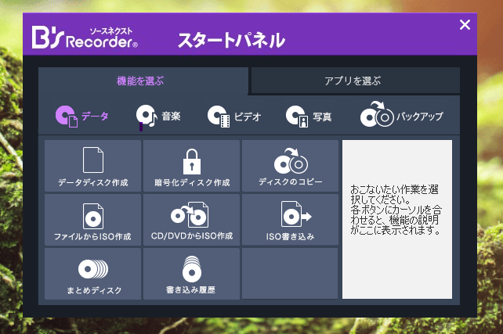
Task: Choose the 音楽 music category
Action: tap(159, 117)
